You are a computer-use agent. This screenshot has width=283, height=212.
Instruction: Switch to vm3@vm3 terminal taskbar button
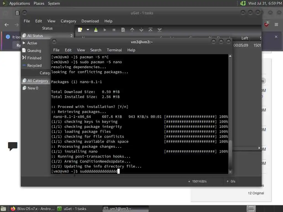click(126, 209)
